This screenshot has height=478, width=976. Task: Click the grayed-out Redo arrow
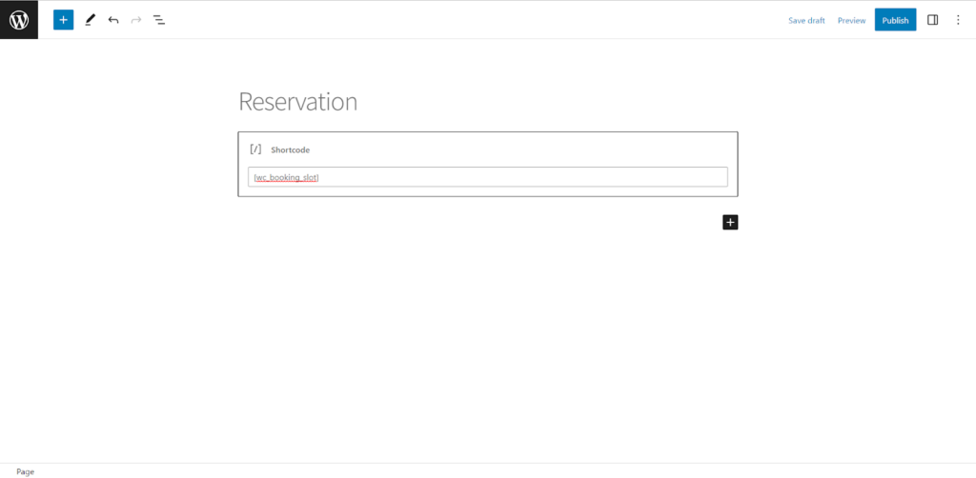136,20
